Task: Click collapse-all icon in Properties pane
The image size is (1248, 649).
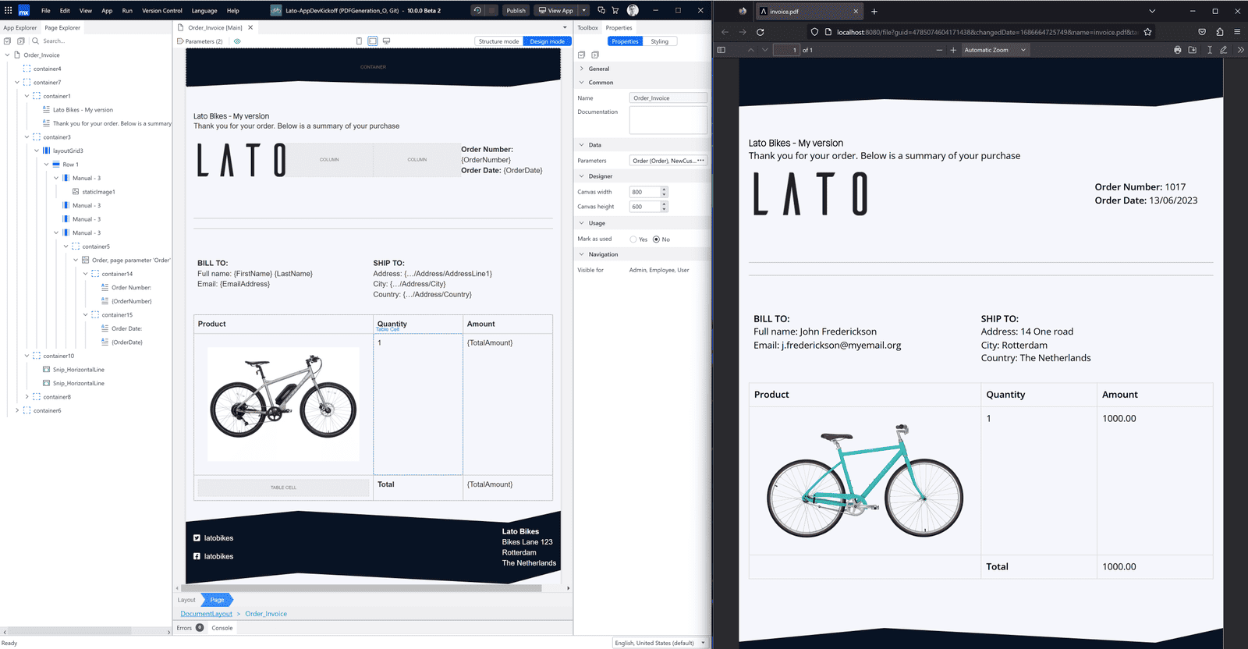Action: 581,55
